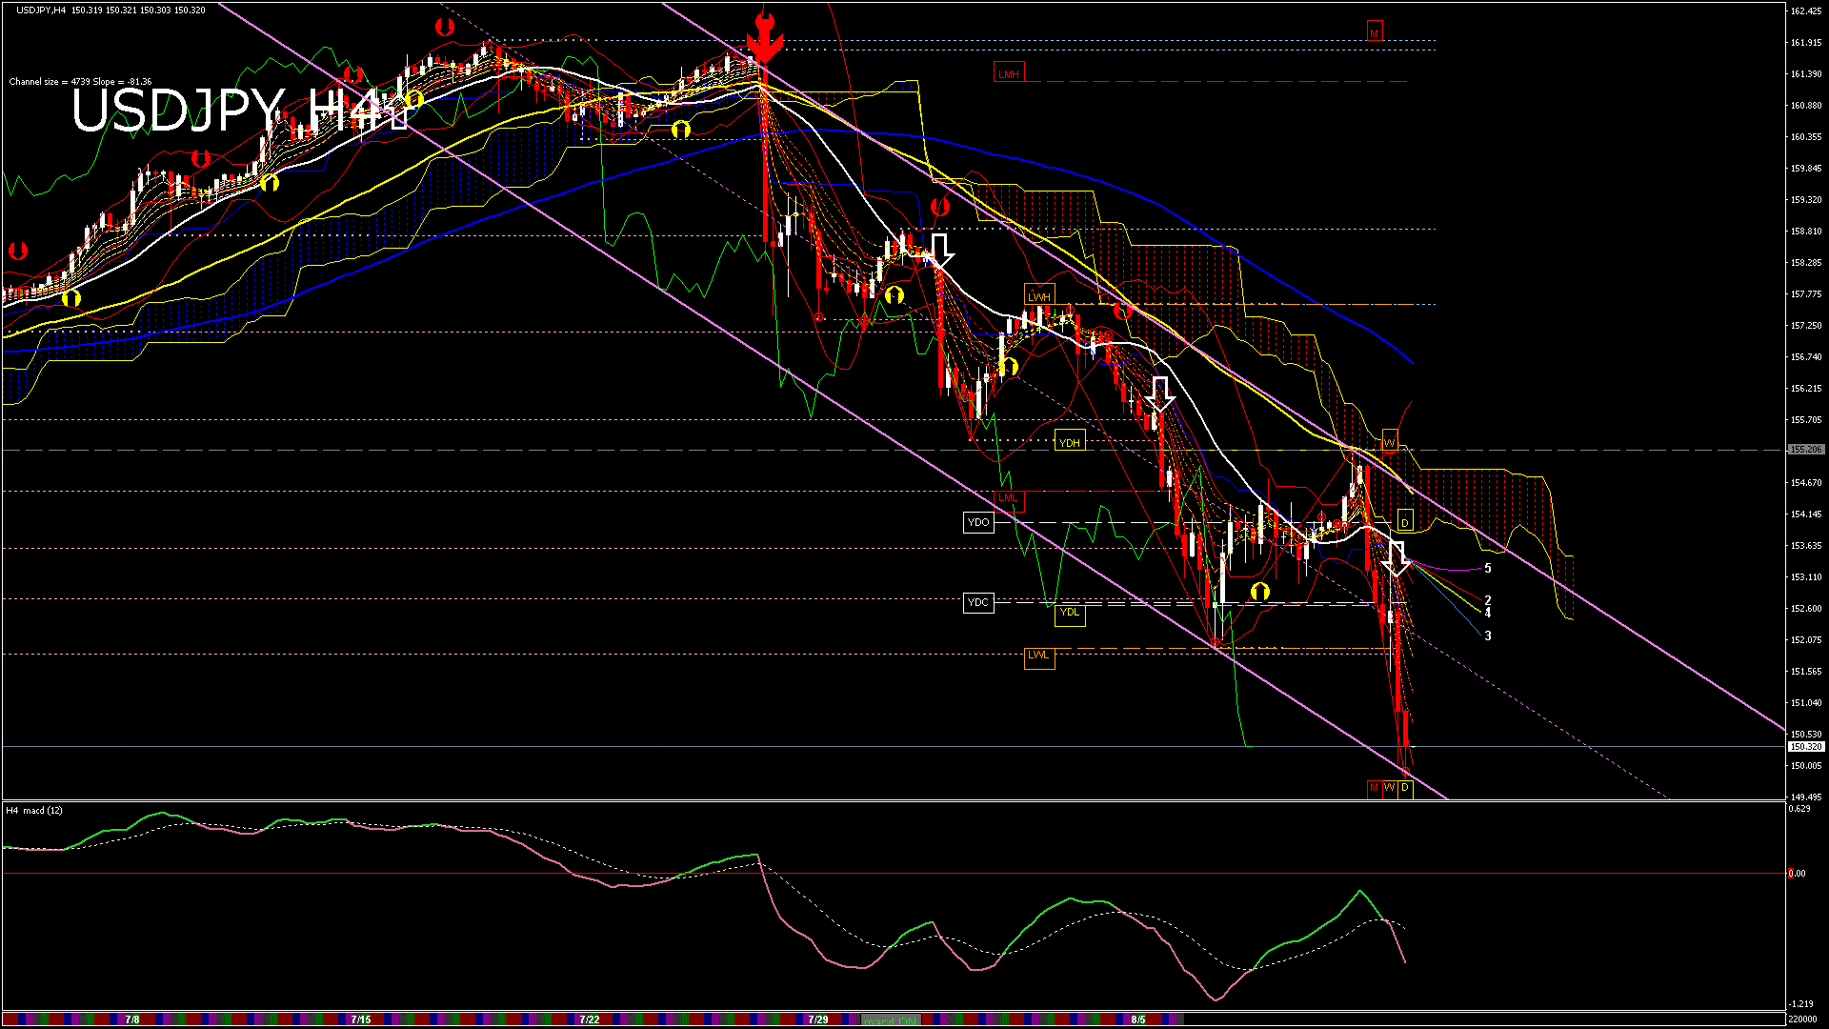Click the yellow D box at the chart bottom
Viewport: 1829px width, 1029px height.
click(1405, 788)
